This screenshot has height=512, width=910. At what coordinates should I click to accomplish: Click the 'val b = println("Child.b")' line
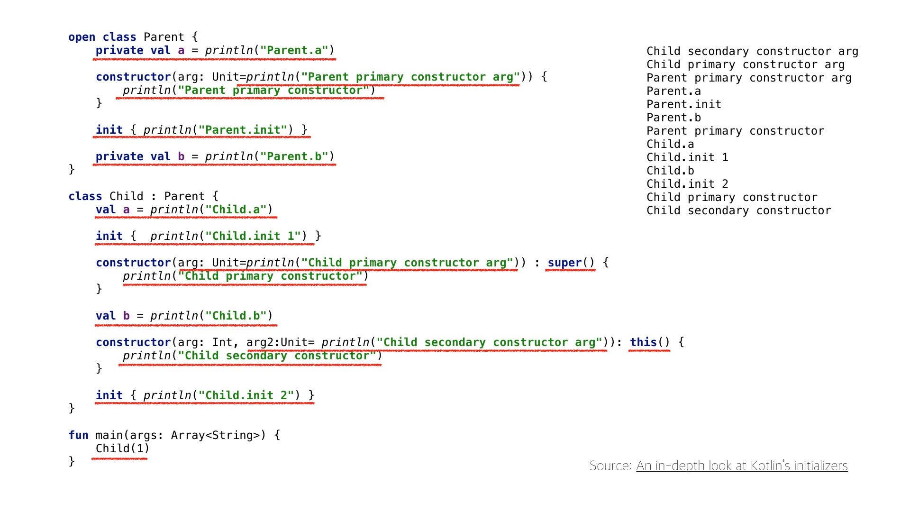tap(184, 316)
